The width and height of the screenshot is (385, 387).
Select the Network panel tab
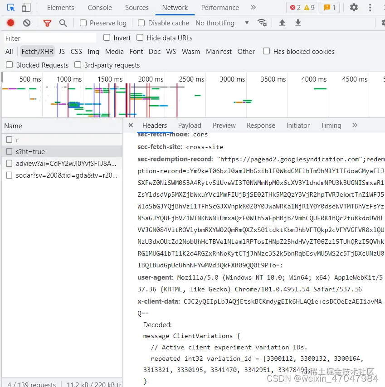tap(175, 8)
